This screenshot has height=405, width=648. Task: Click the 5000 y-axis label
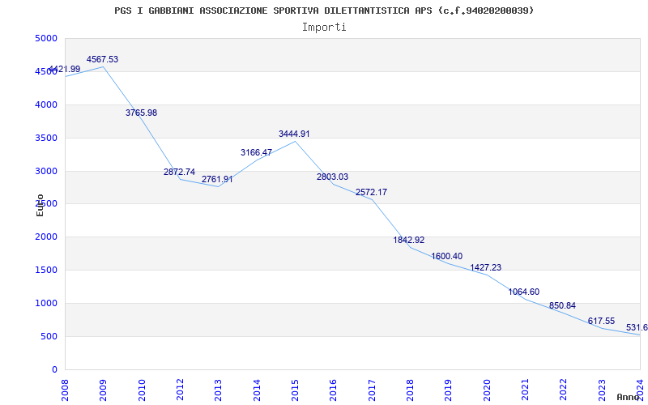click(x=46, y=38)
